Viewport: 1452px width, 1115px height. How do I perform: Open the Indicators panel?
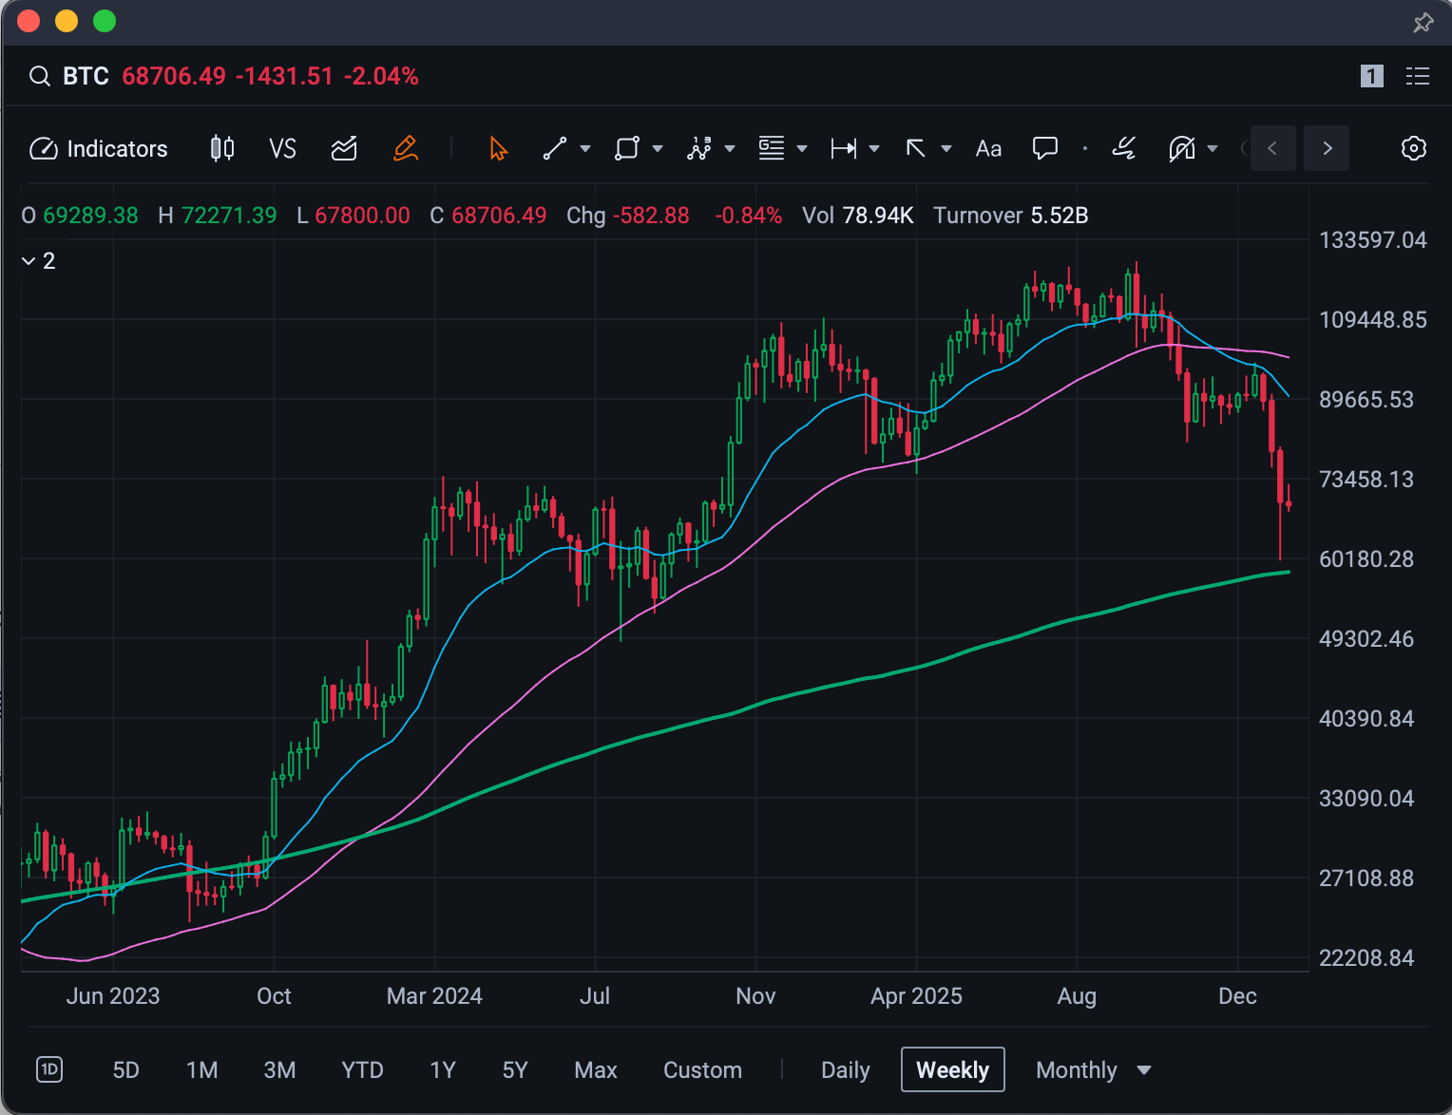[x=99, y=149]
